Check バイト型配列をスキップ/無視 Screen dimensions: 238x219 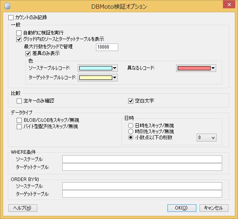19,127
